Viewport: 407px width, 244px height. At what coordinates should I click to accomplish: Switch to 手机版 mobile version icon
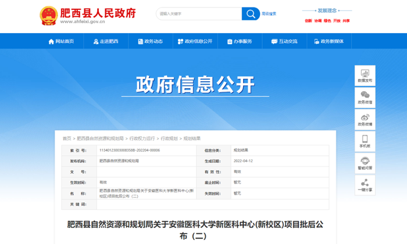pyautogui.click(x=365, y=141)
